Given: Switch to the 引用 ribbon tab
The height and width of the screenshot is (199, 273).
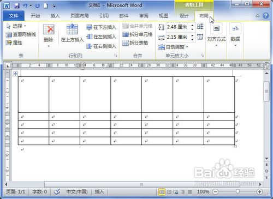Looking at the screenshot, I should (x=104, y=16).
